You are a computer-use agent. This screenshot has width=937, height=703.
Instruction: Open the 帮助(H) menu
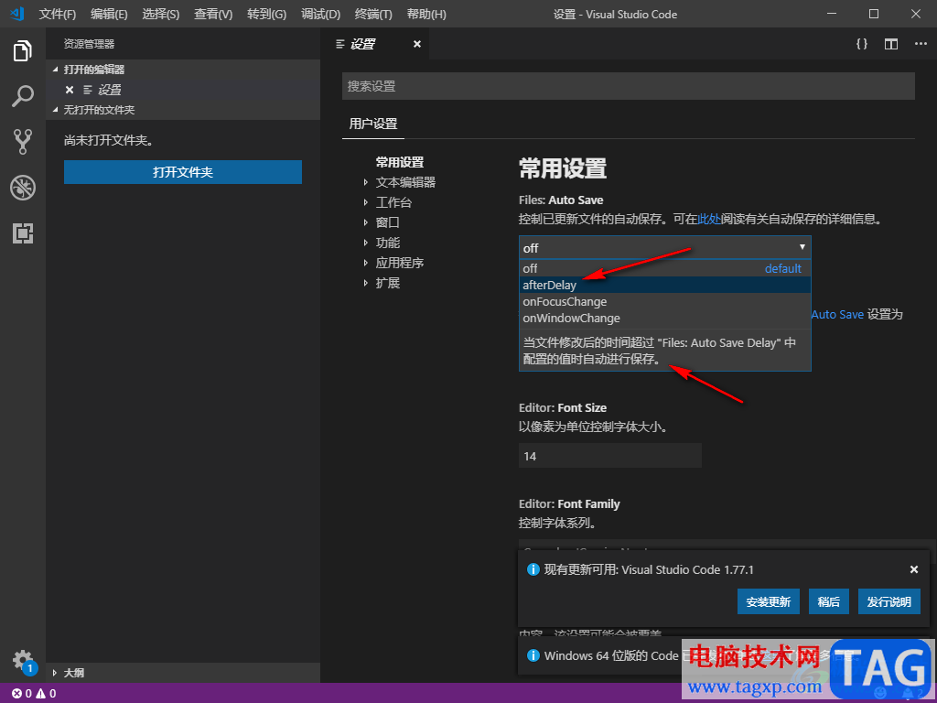426,14
